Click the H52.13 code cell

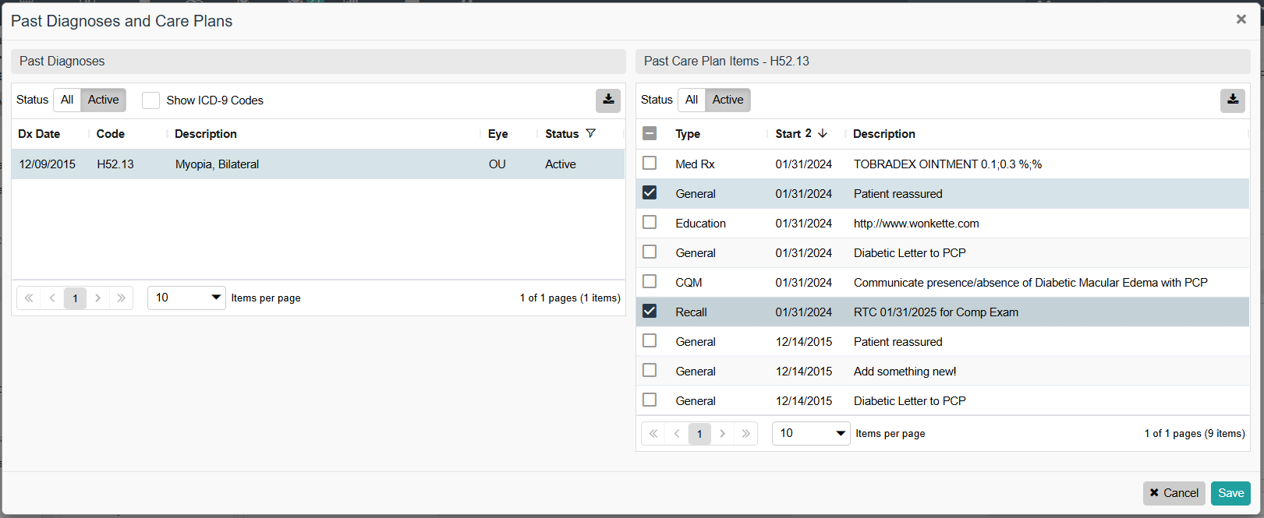[x=115, y=164]
